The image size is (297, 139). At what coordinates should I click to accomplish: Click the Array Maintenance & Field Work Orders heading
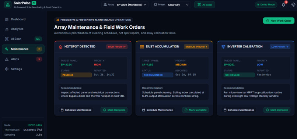pos(99,27)
